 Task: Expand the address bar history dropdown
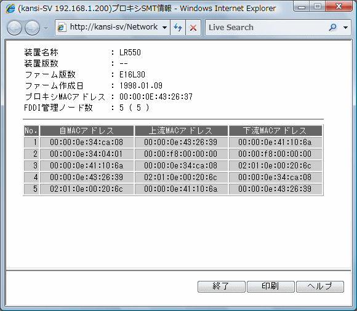164,28
